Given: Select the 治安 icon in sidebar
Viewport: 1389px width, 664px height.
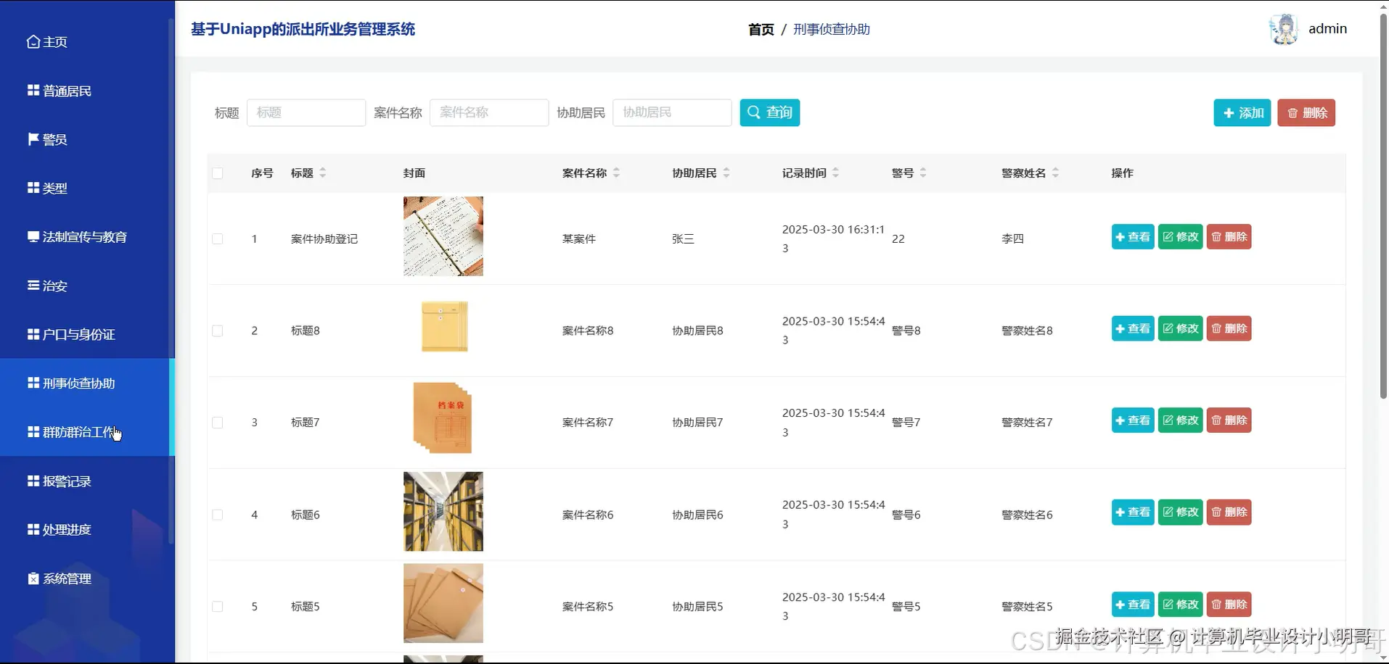Looking at the screenshot, I should [32, 285].
